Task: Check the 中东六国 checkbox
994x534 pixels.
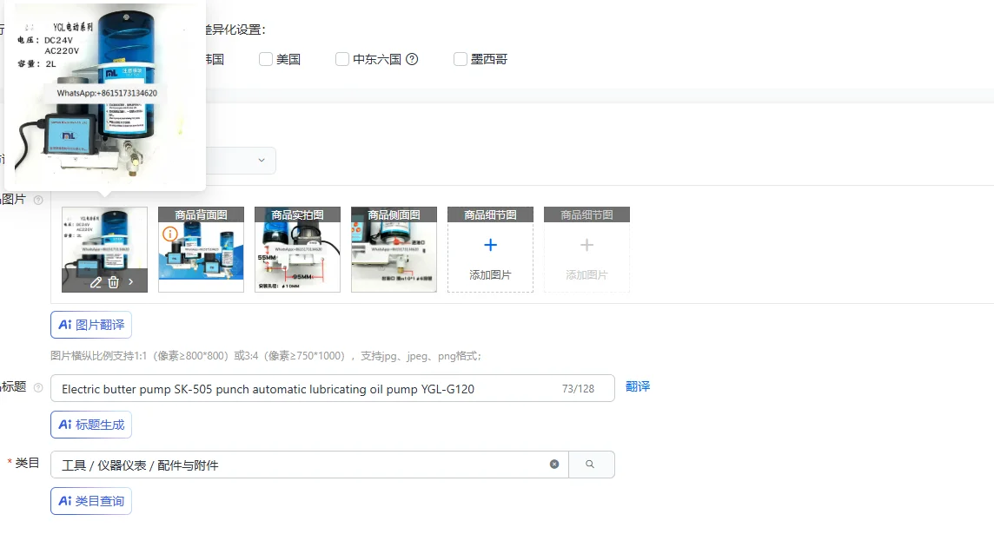Action: 342,59
